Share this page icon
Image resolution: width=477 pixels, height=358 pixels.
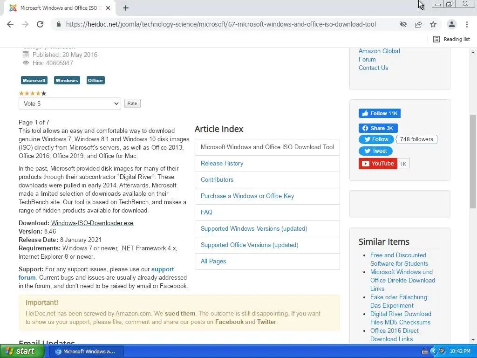click(418, 24)
